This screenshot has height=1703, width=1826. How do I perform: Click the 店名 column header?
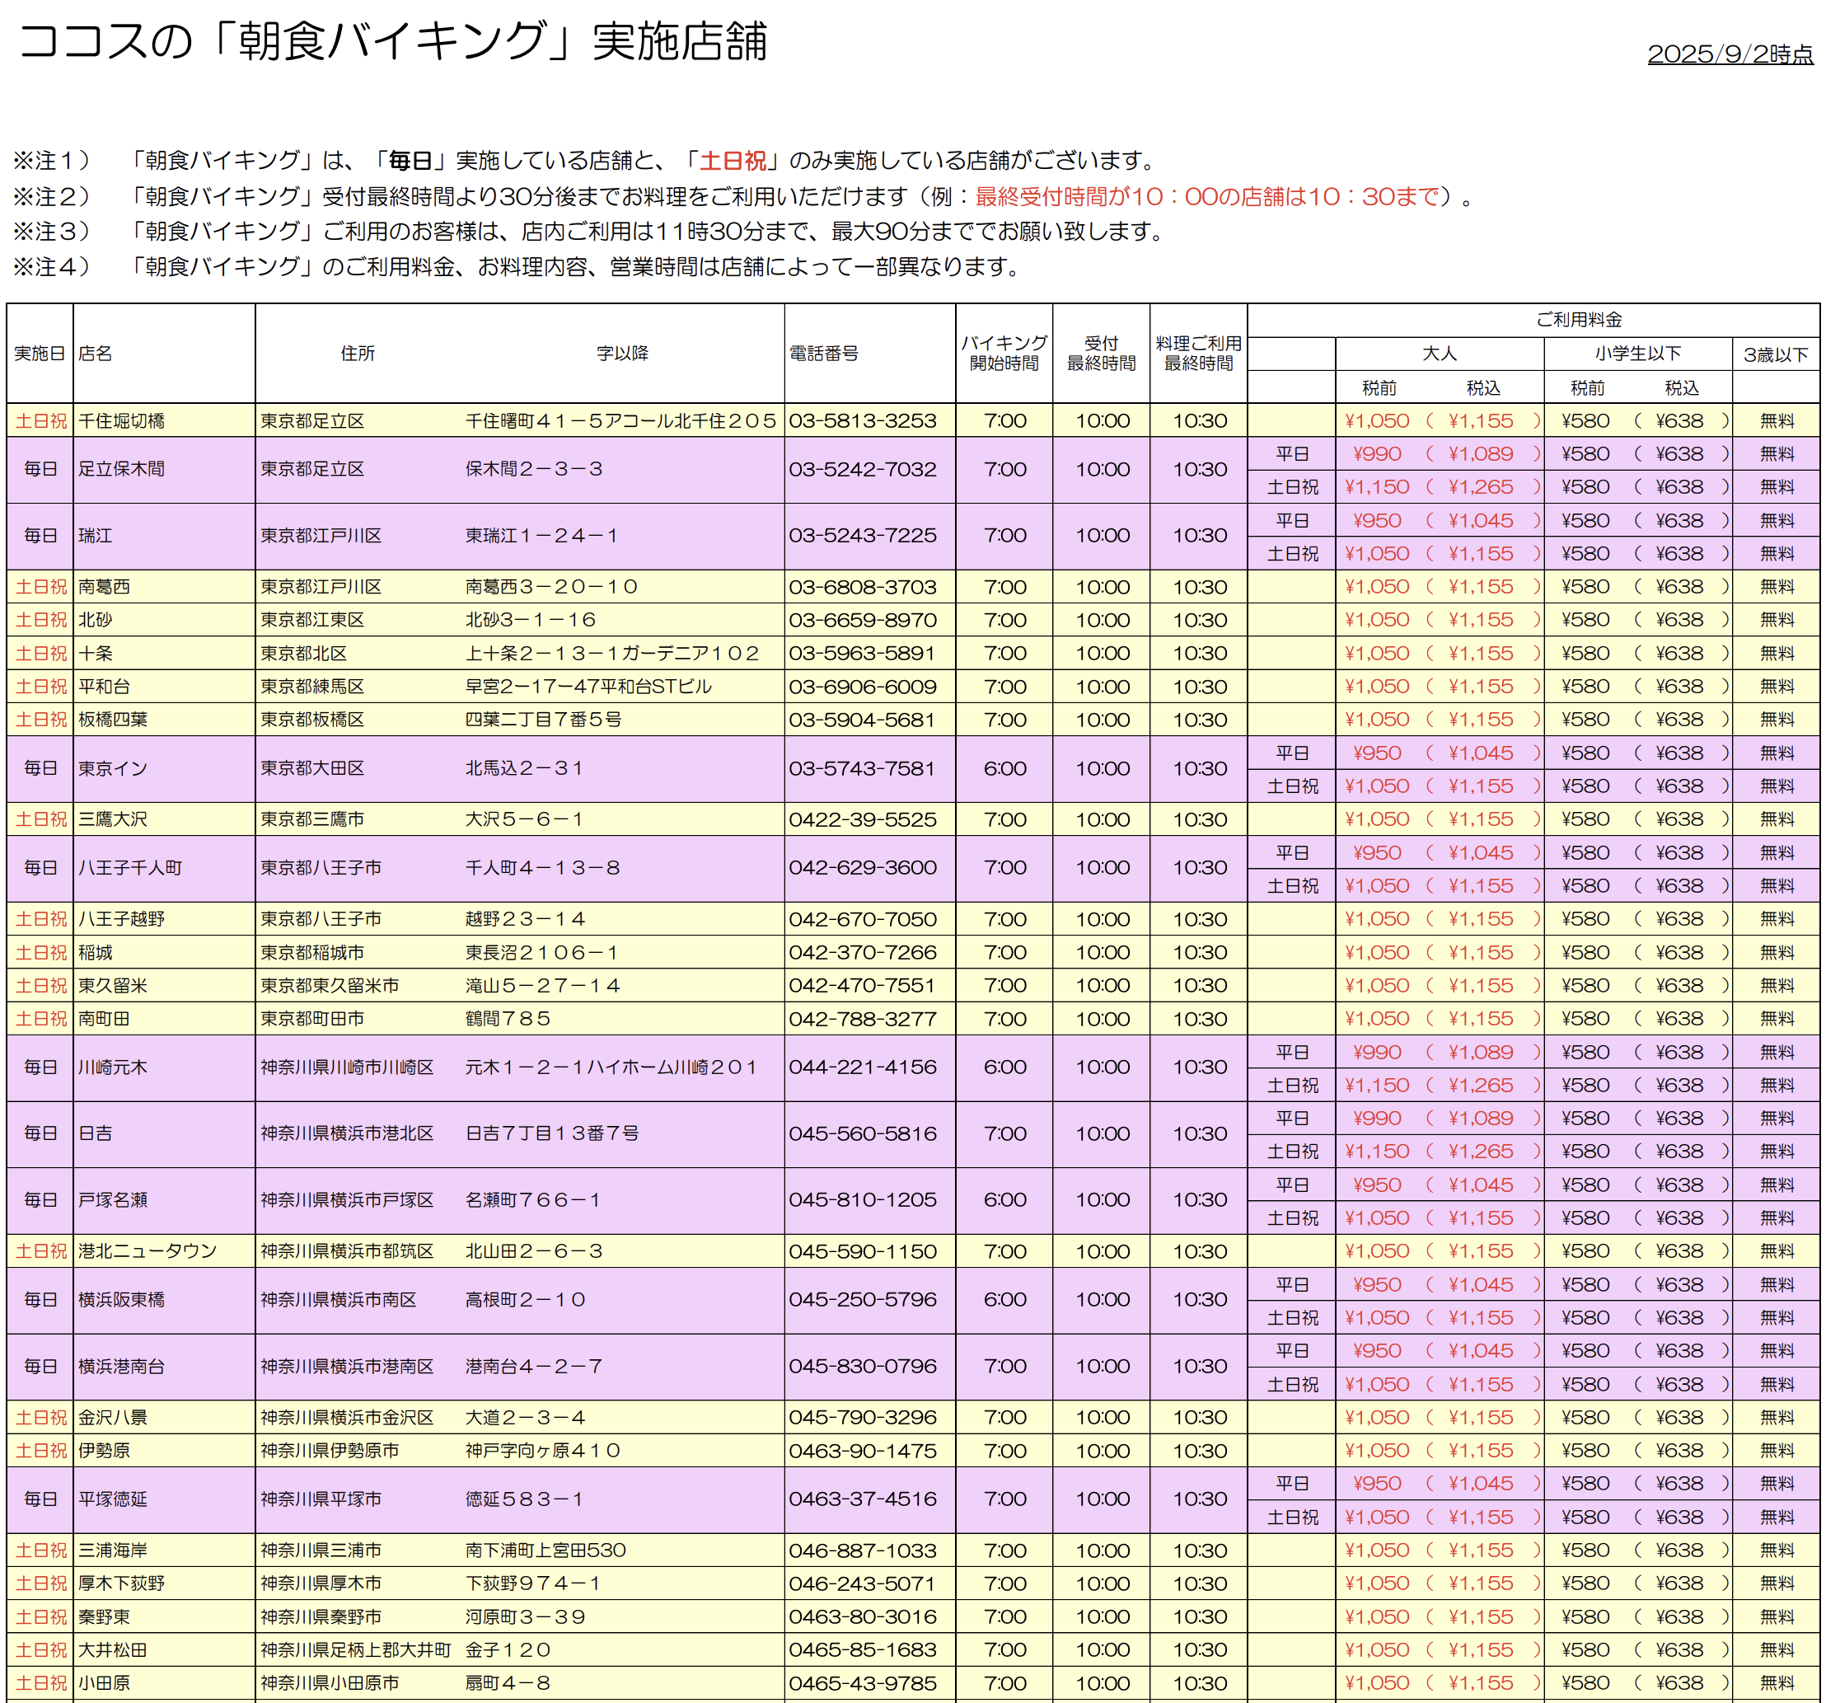coord(96,354)
